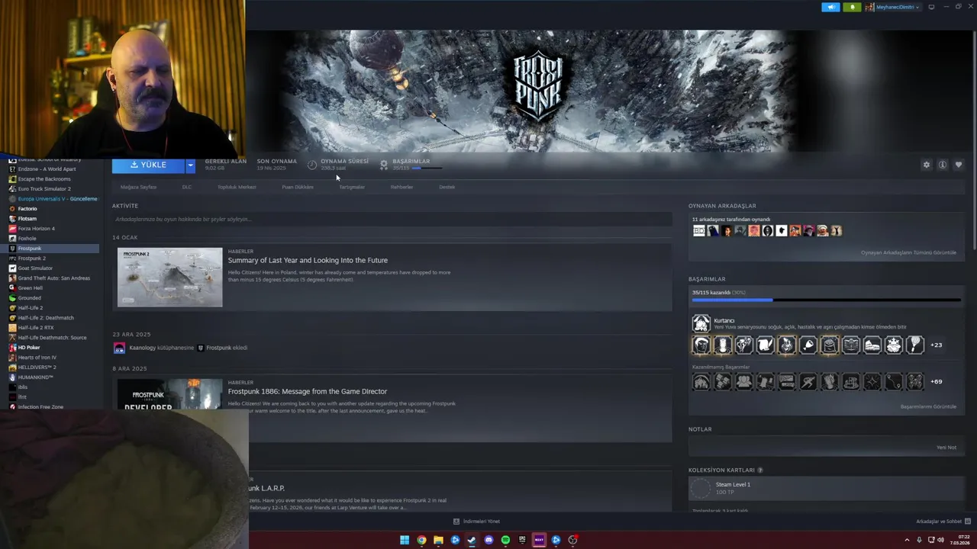Click the Steam taskbar icon
The width and height of the screenshot is (977, 549).
point(472,540)
